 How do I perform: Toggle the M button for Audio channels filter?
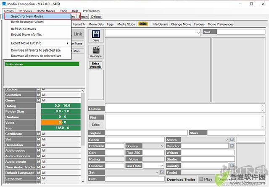pyautogui.click(x=38, y=156)
